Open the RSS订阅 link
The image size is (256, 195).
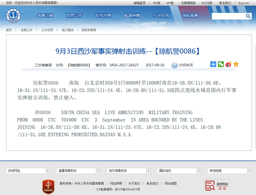[207, 3]
